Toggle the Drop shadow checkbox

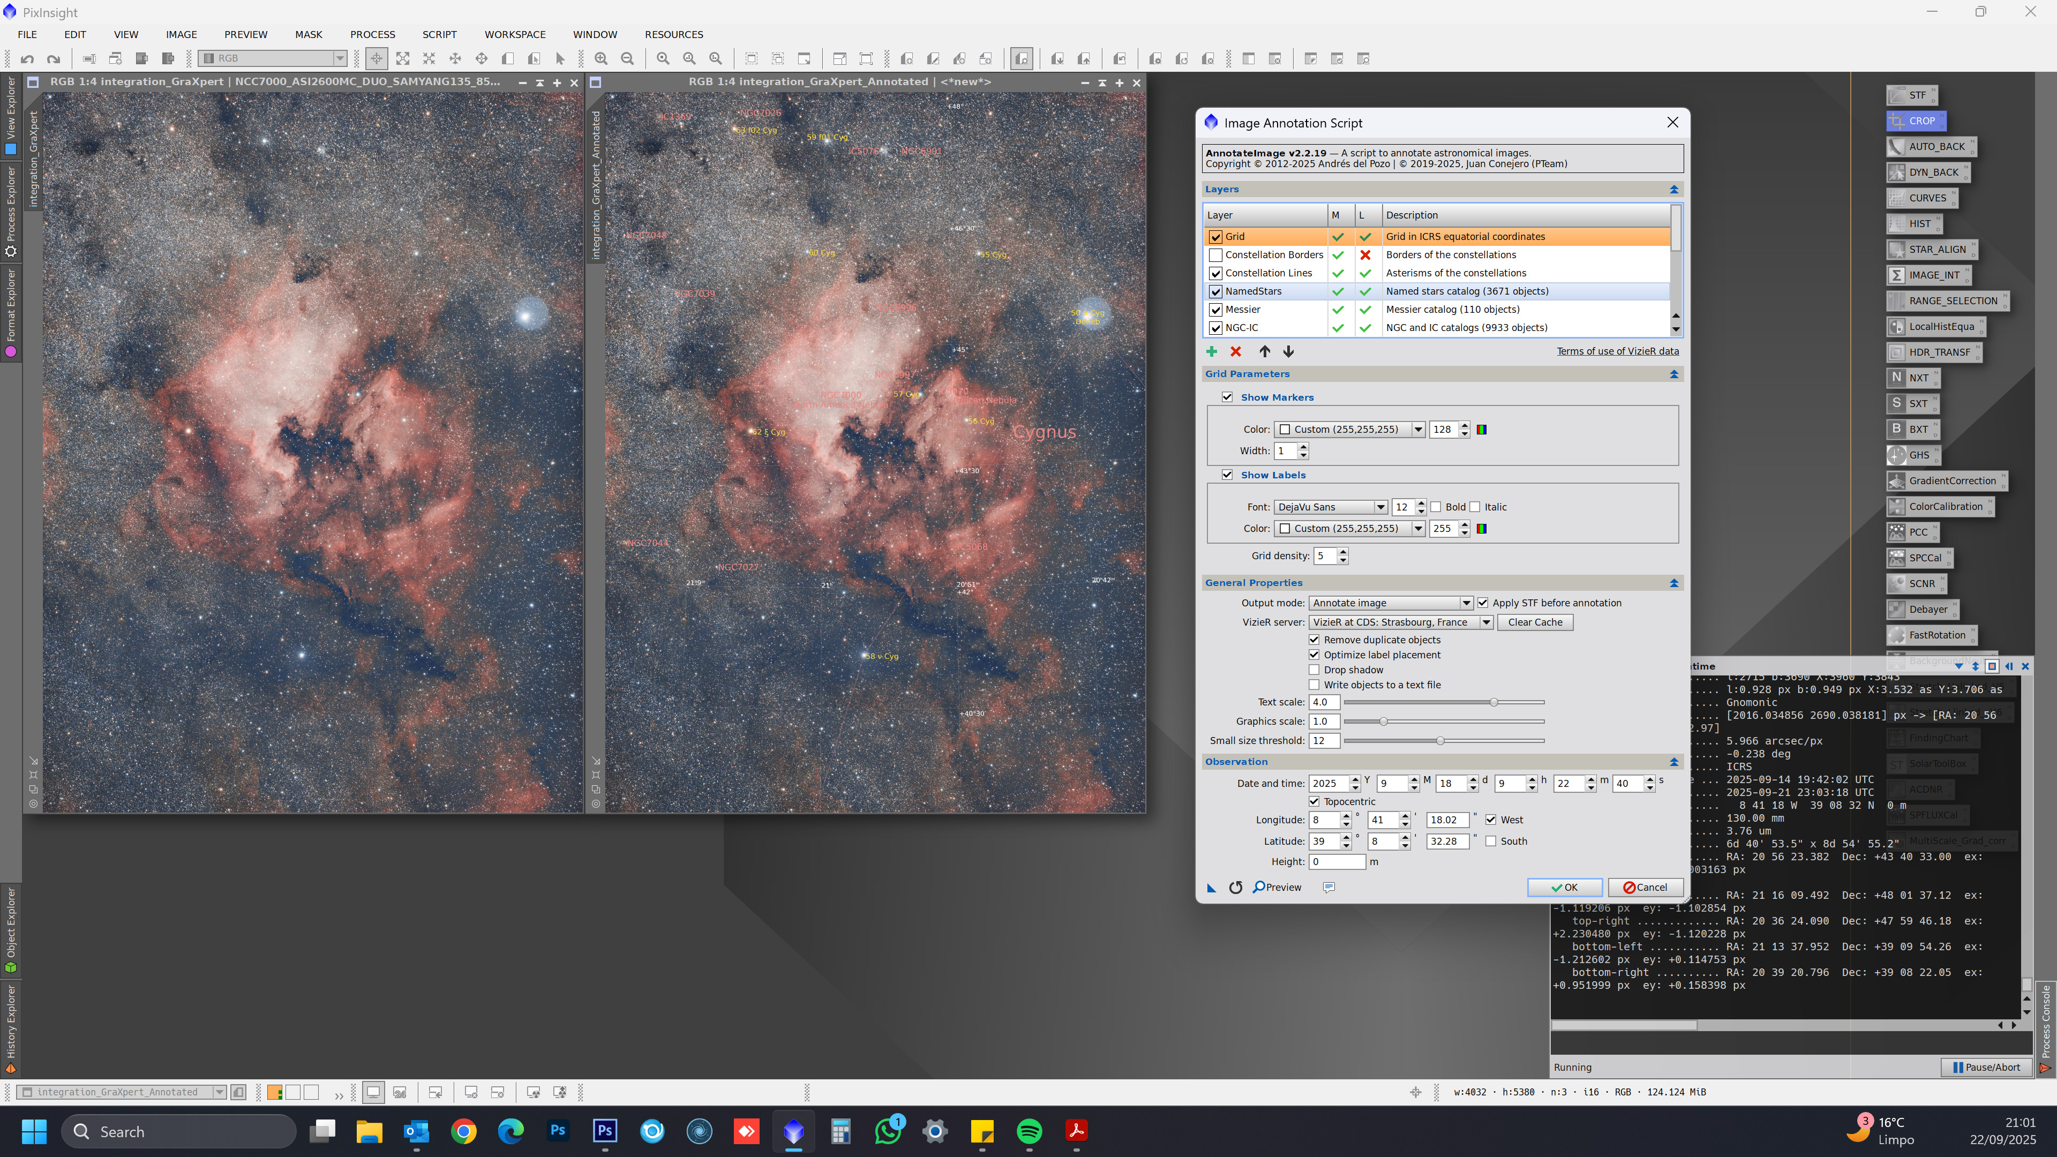coord(1313,669)
